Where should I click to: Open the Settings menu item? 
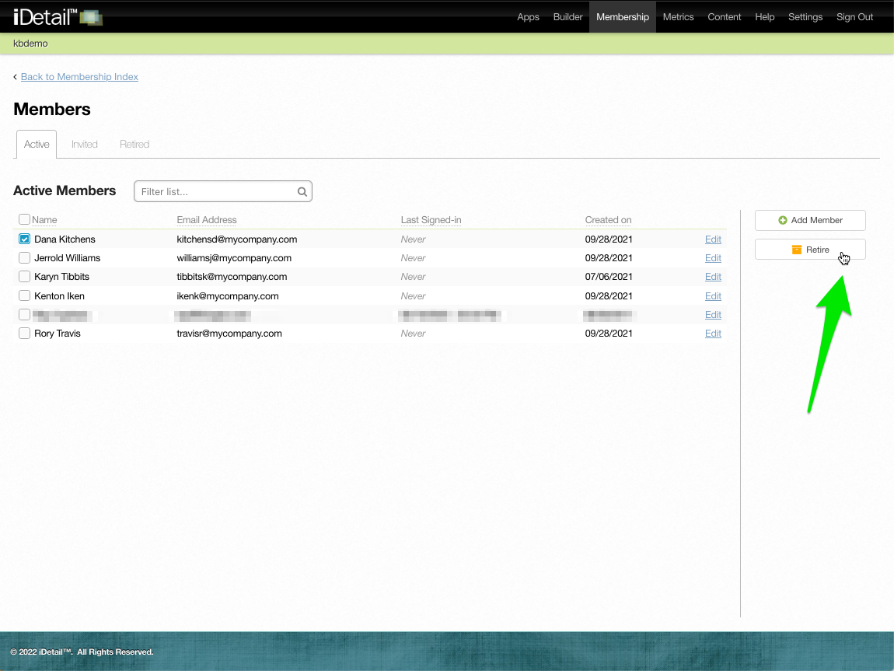click(805, 17)
